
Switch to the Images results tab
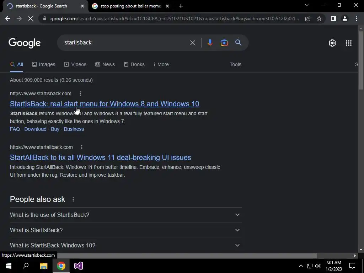click(x=44, y=65)
